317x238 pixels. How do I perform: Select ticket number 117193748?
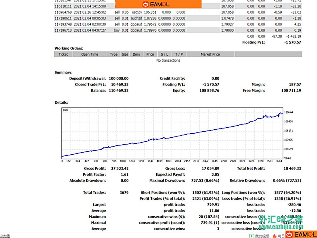63,24
